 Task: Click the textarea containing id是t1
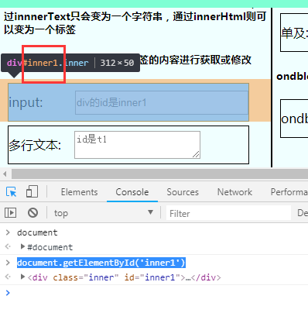(137, 145)
